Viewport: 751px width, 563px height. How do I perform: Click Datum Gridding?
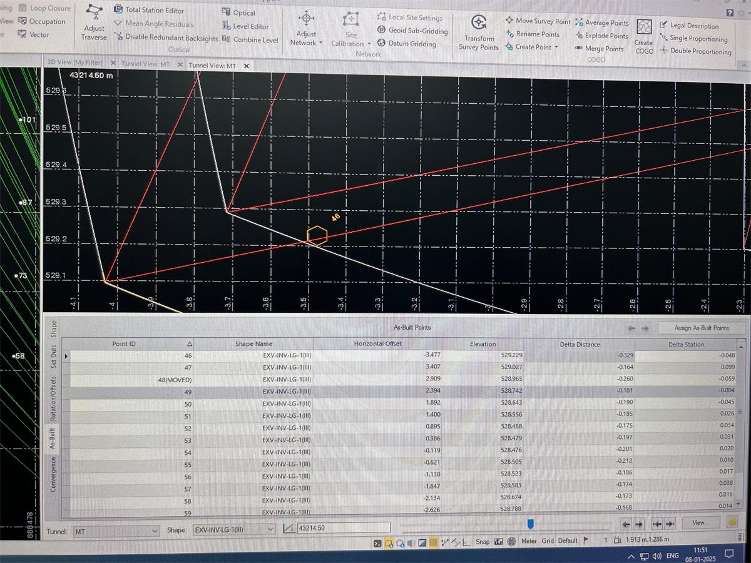(x=407, y=44)
